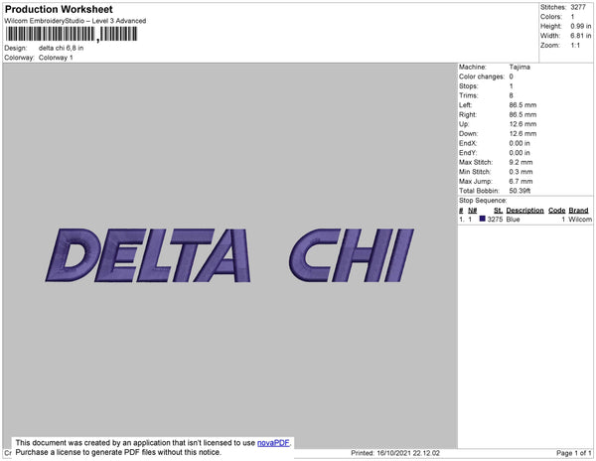Select the EndX value 0.00 in
This screenshot has width=596, height=461.
click(x=520, y=143)
